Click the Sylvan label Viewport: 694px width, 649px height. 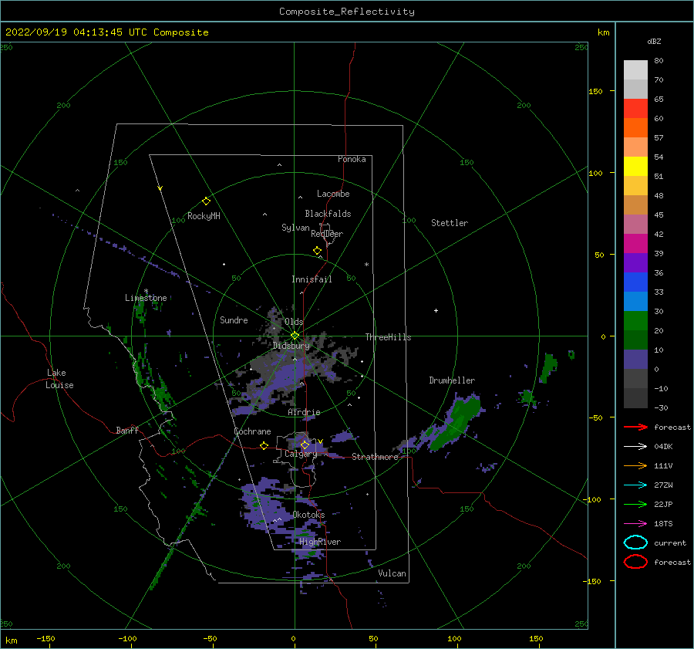pos(295,228)
